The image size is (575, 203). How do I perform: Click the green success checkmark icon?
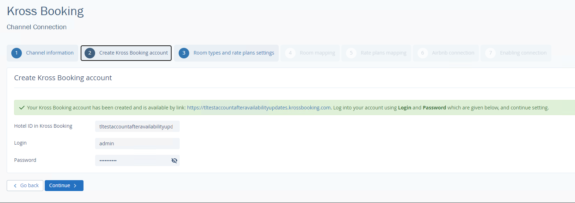22,108
